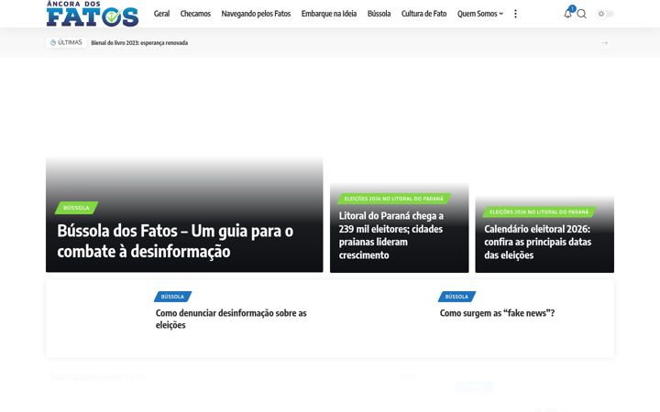This screenshot has width=660, height=412.
Task: Open Cultura de Fato menu item
Action: pyautogui.click(x=423, y=14)
